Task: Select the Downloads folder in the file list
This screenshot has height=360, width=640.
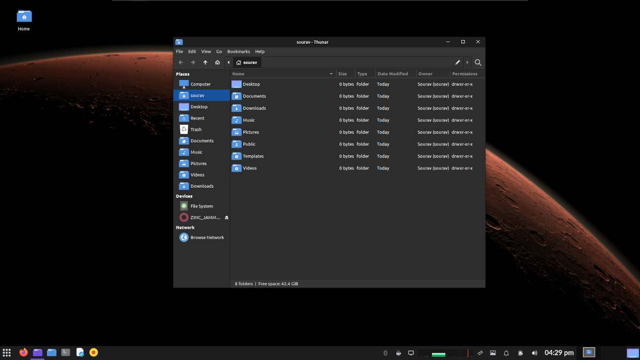Action: [x=254, y=108]
